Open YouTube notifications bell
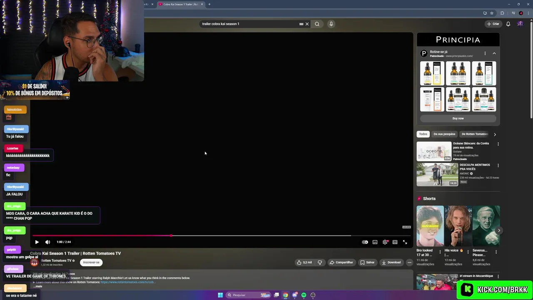 [x=508, y=24]
